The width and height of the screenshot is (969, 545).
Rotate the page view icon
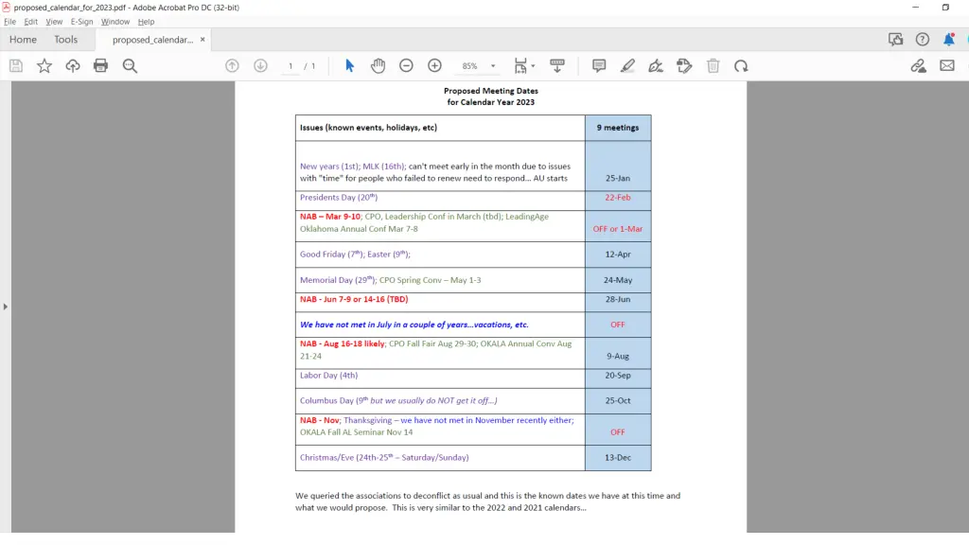[741, 65]
